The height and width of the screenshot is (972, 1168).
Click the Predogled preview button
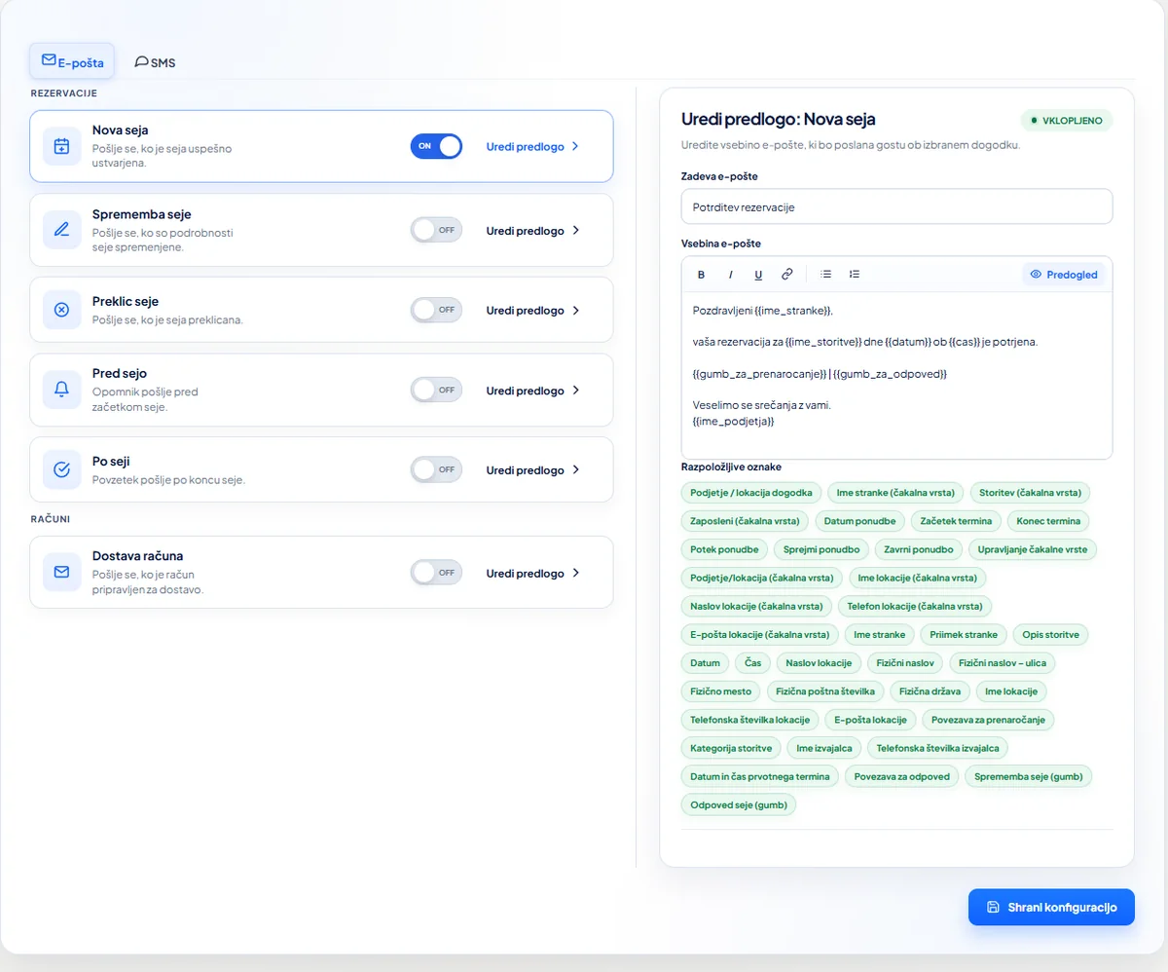[x=1064, y=275]
